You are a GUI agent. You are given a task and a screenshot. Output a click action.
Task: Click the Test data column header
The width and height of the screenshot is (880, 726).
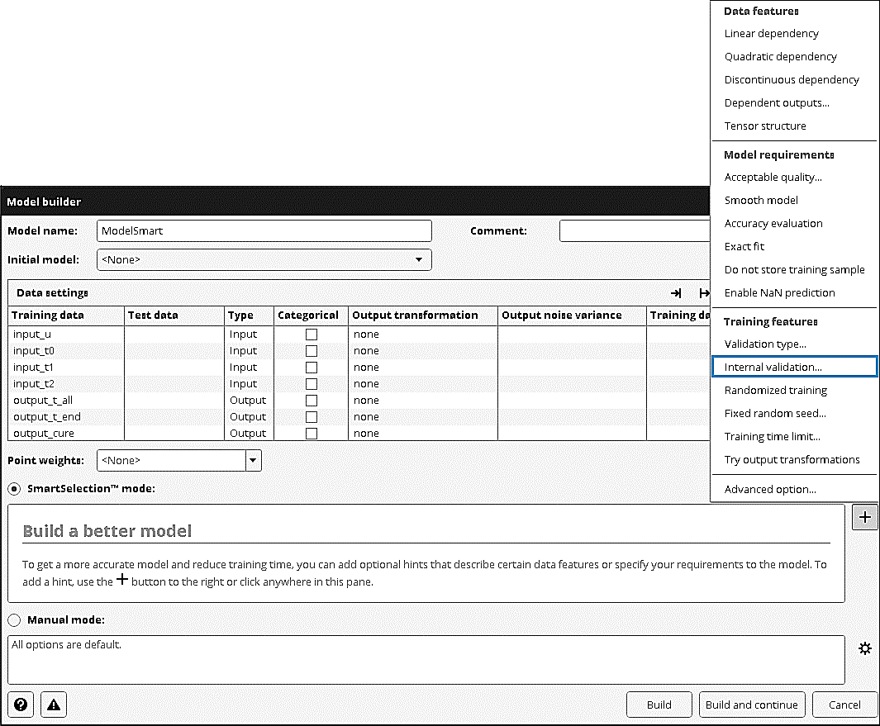[174, 316]
